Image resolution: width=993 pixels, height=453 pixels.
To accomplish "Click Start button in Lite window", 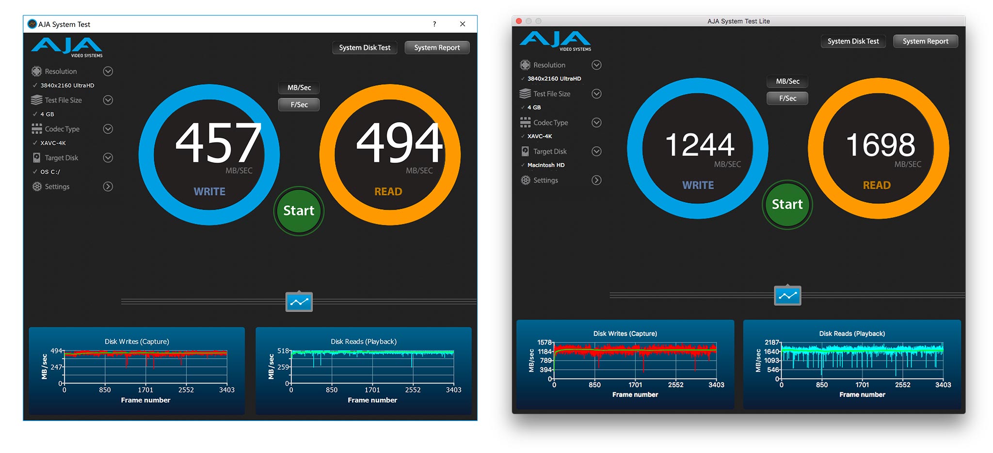I will tap(787, 205).
